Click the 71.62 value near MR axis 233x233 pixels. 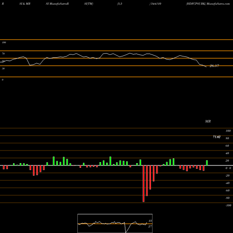[217, 137]
